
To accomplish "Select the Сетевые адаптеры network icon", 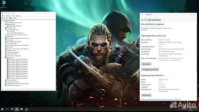I will [6, 80].
